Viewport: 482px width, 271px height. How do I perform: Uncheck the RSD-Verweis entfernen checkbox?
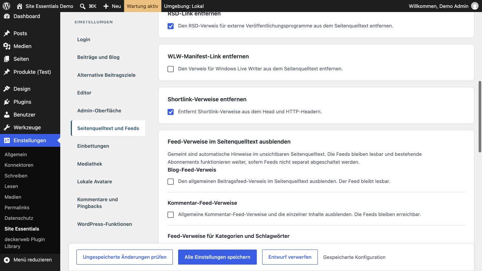click(x=171, y=26)
